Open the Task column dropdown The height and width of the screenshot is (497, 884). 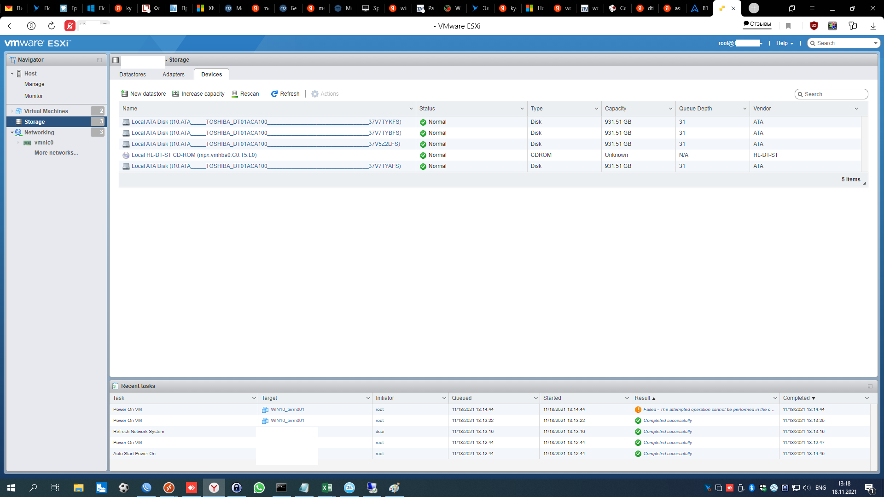coord(254,399)
